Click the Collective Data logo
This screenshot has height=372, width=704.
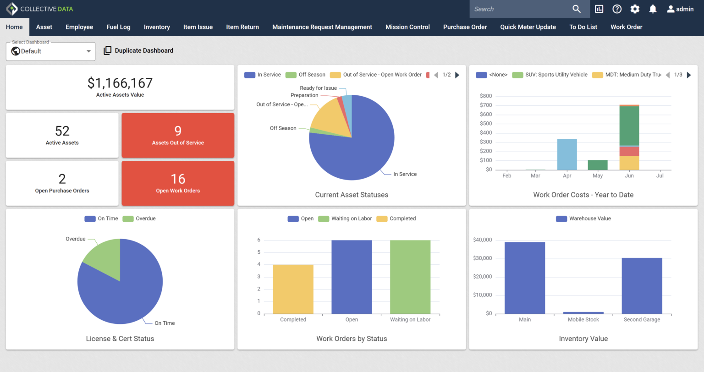[x=39, y=9]
